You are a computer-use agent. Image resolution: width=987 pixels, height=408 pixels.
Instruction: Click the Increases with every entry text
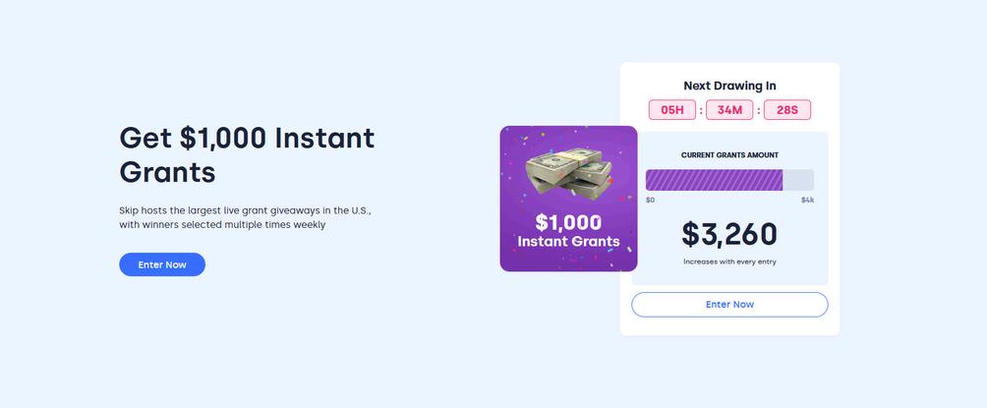[x=729, y=262]
